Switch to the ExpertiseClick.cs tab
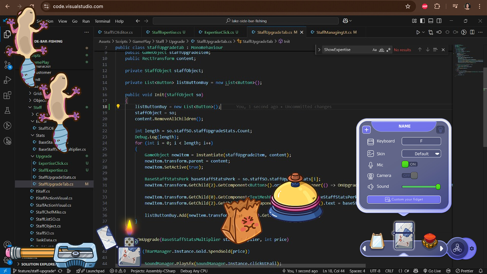The height and width of the screenshot is (274, 487). point(220,32)
